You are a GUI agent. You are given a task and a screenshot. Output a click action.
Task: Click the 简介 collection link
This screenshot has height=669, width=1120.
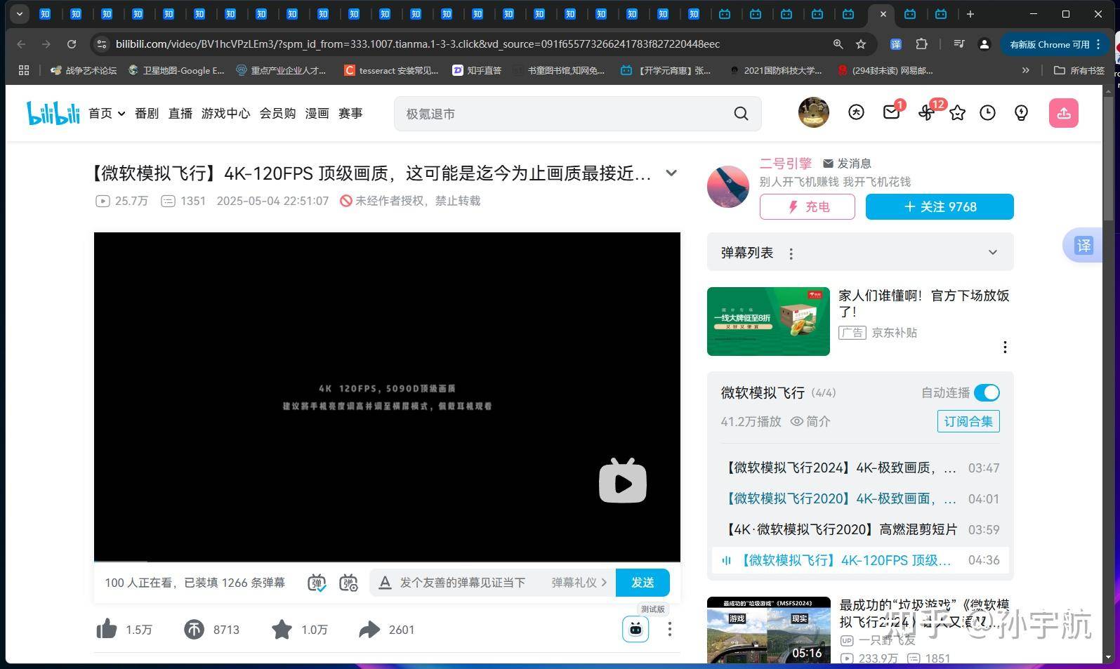[x=810, y=421]
